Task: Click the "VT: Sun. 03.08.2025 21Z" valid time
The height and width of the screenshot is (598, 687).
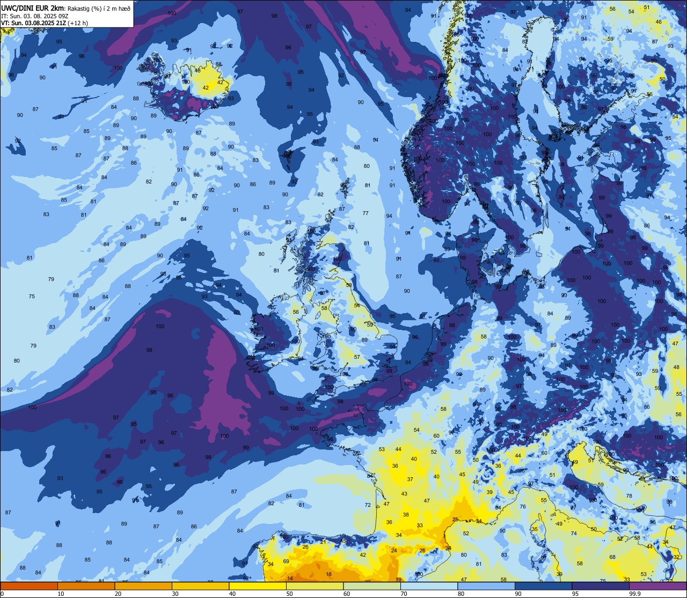Action: (33, 23)
